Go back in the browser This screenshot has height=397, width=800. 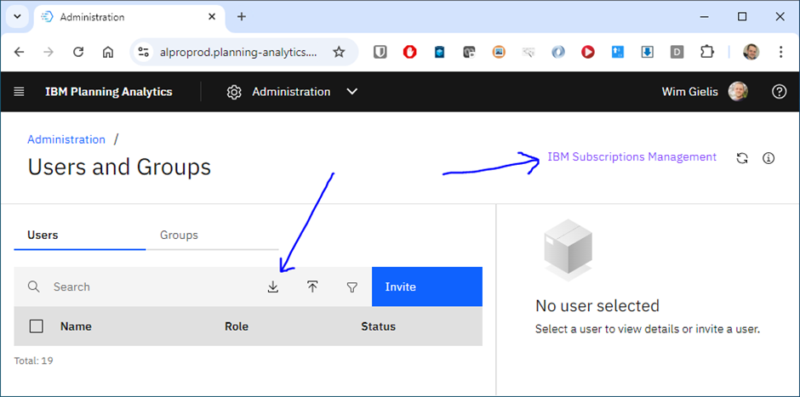click(x=19, y=52)
